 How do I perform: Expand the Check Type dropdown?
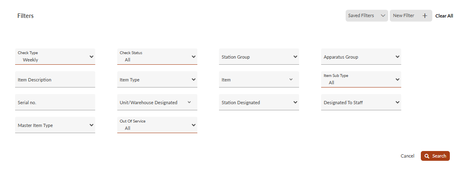point(55,57)
